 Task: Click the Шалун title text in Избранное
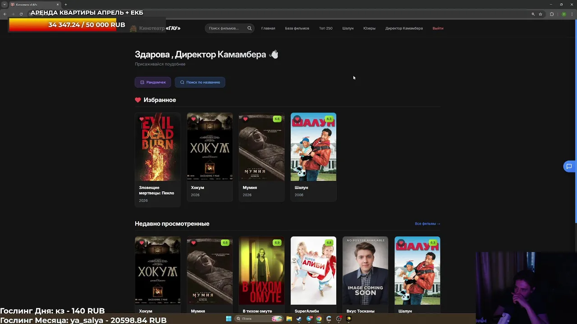(301, 188)
